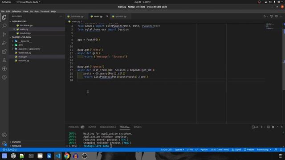The height and width of the screenshot is (160, 285).
Task: Split the editor right
Action: point(276,16)
